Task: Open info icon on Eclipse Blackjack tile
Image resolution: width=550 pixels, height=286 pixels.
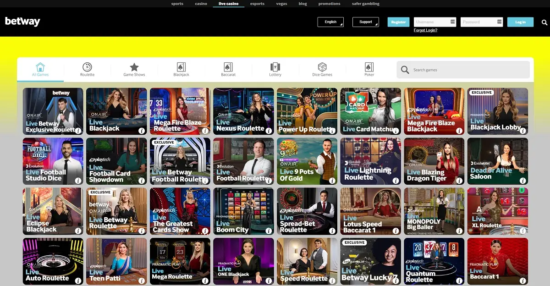Action: [x=78, y=231]
